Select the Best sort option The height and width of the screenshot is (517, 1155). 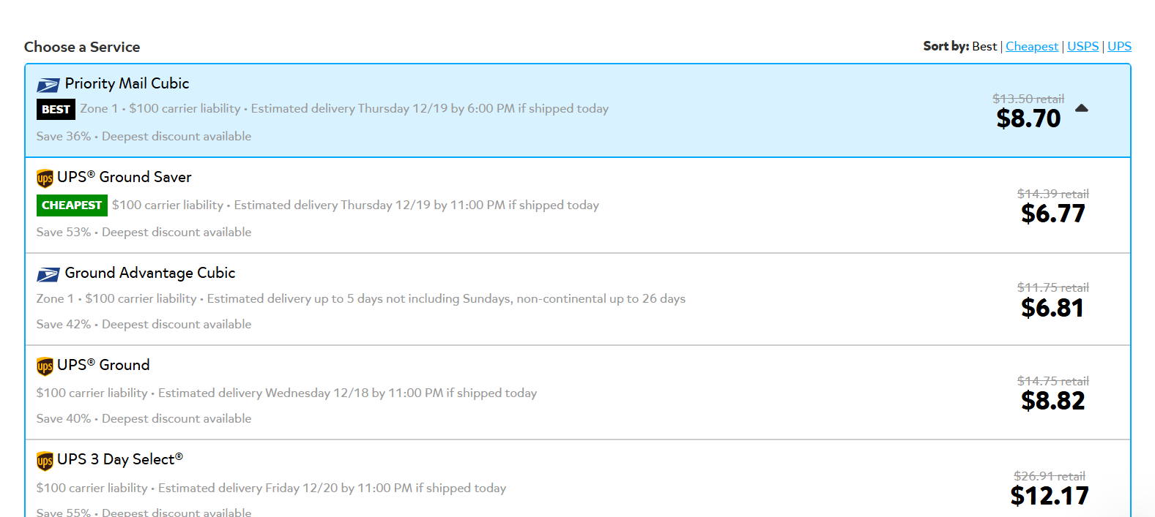pos(984,46)
